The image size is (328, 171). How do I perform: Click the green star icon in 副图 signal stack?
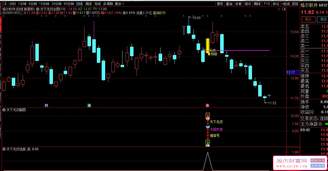tap(208, 143)
